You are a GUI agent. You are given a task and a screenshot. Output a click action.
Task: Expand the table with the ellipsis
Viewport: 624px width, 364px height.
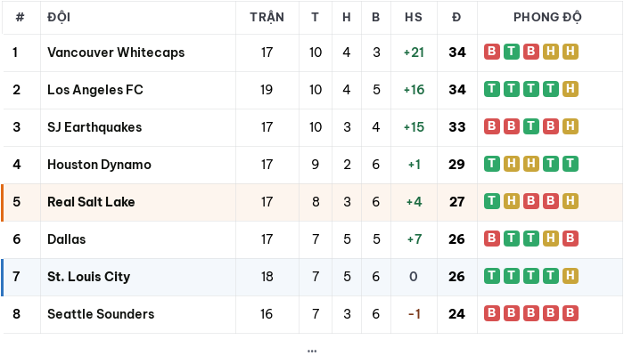click(x=312, y=352)
